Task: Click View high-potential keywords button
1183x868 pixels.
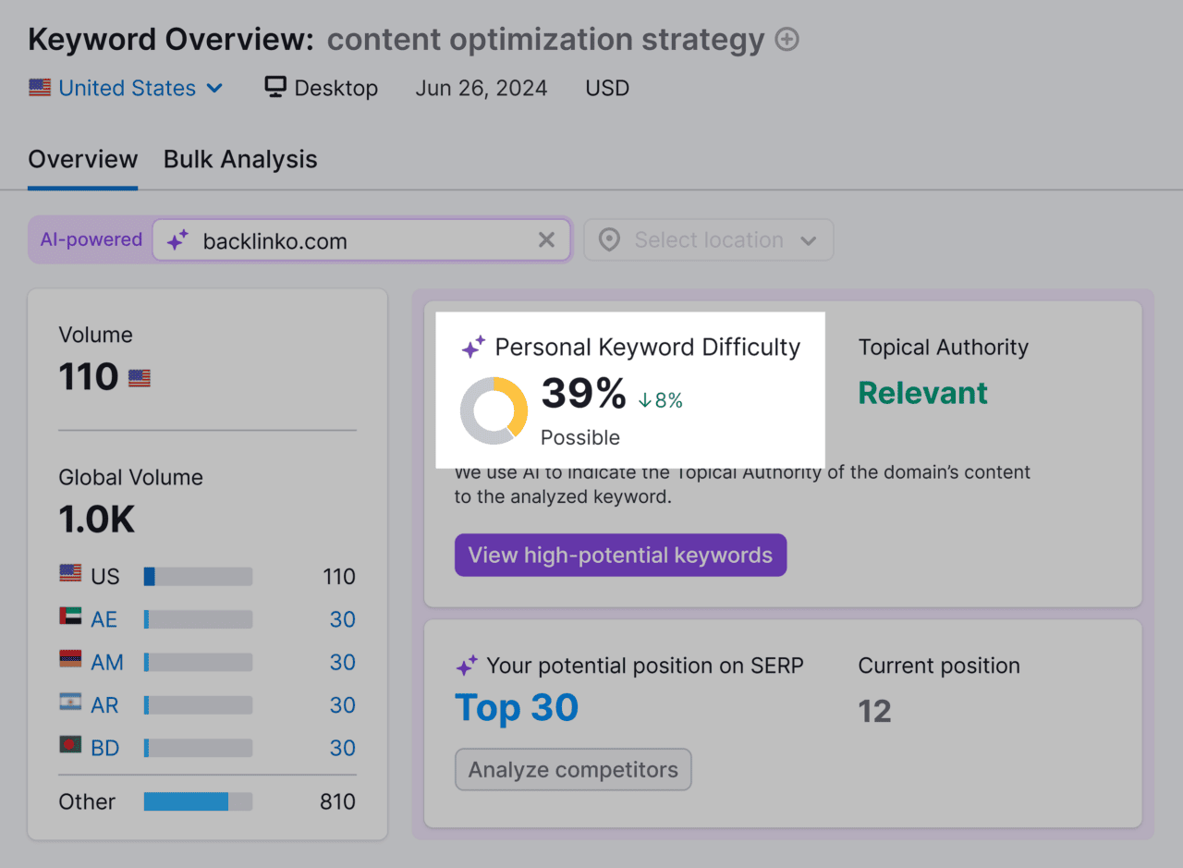Action: click(x=620, y=555)
